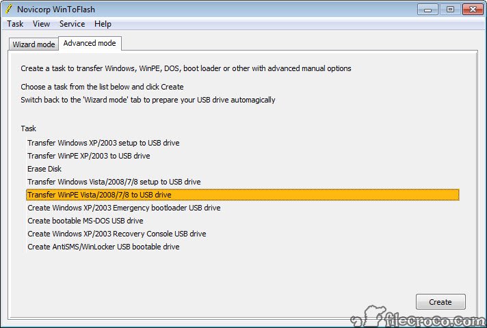Open the View menu

click(x=41, y=24)
